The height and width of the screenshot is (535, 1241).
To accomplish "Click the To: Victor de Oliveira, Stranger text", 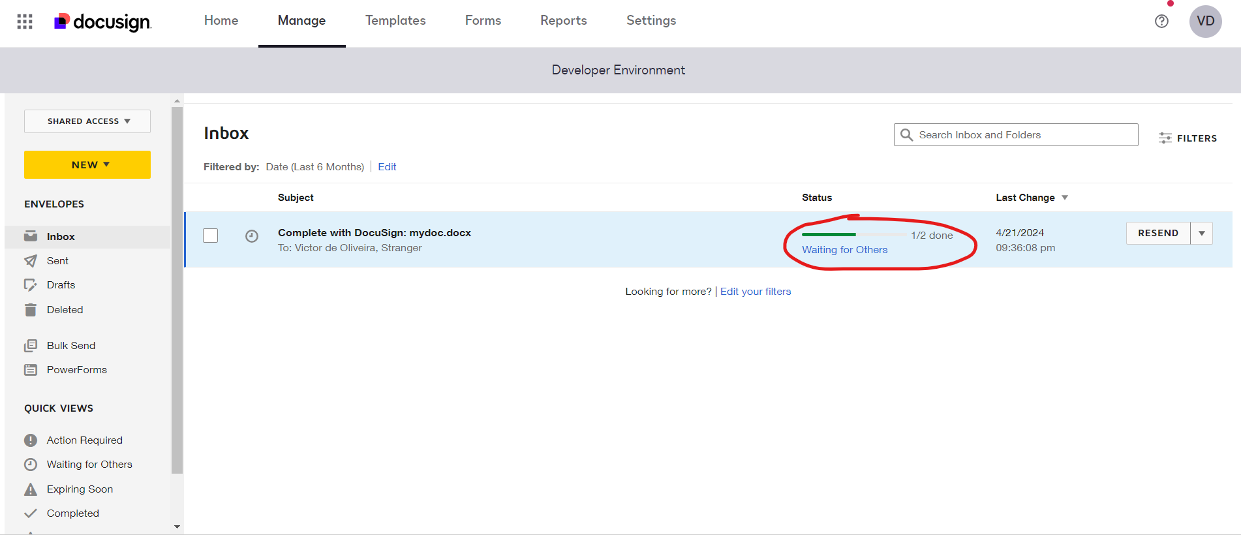I will (x=350, y=248).
